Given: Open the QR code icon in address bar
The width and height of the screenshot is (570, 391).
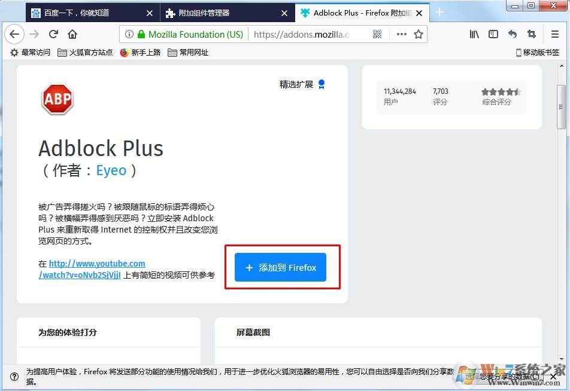Looking at the screenshot, I should [x=377, y=34].
